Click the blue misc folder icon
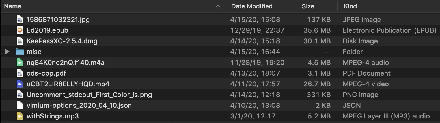Image resolution: width=440 pixels, height=123 pixels. (x=20, y=52)
